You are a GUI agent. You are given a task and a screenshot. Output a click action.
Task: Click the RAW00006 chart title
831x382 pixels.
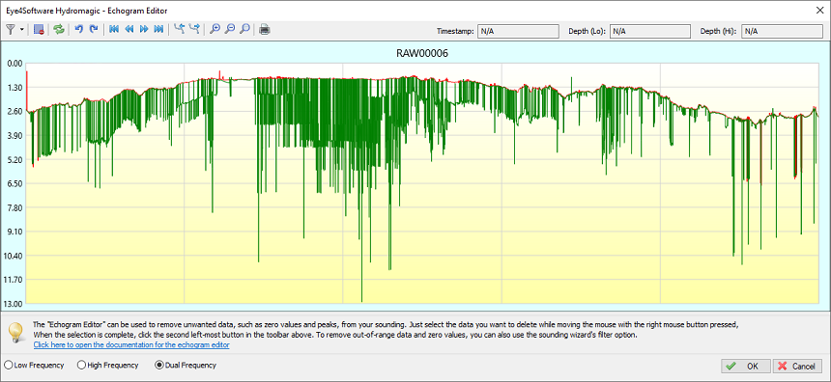pyautogui.click(x=422, y=53)
